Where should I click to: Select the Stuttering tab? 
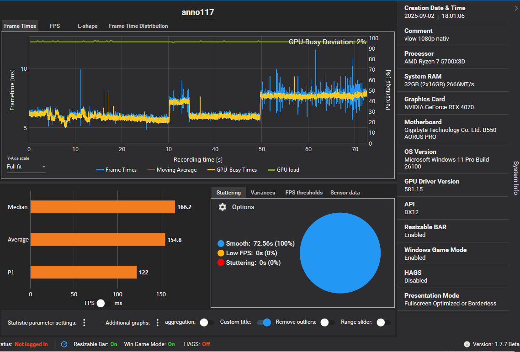click(x=228, y=193)
